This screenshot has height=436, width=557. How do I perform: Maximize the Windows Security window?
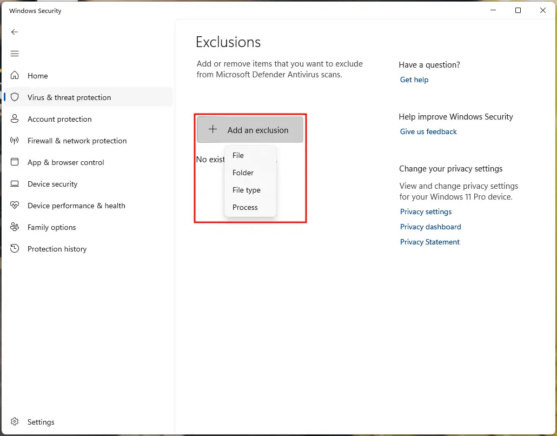(x=518, y=10)
